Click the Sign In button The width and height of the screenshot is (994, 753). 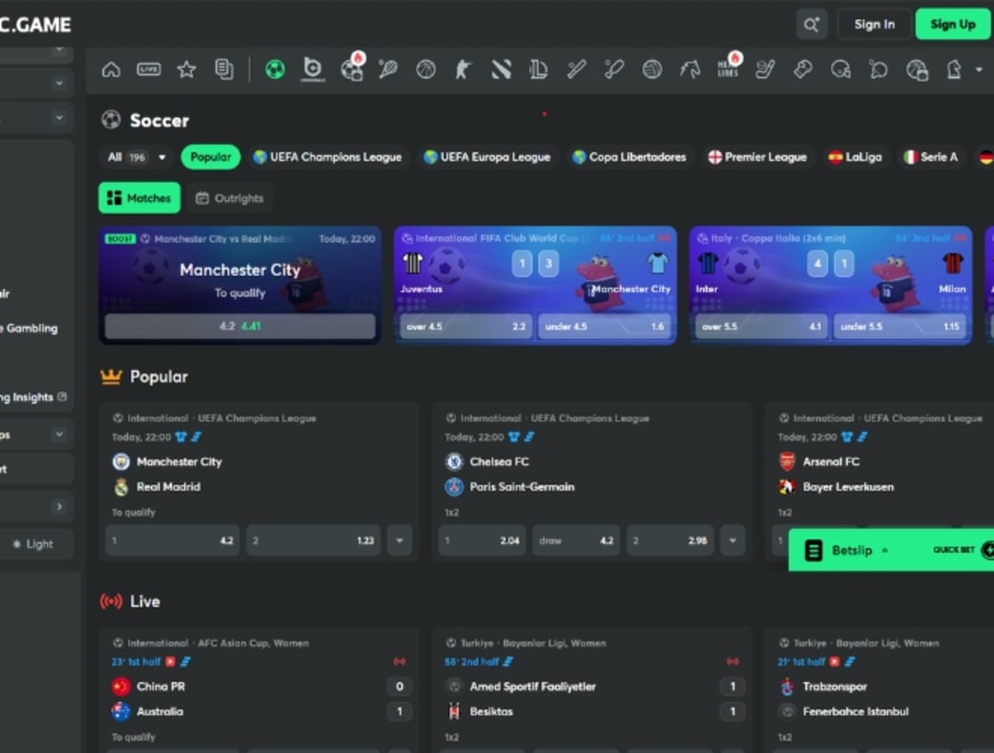(874, 25)
